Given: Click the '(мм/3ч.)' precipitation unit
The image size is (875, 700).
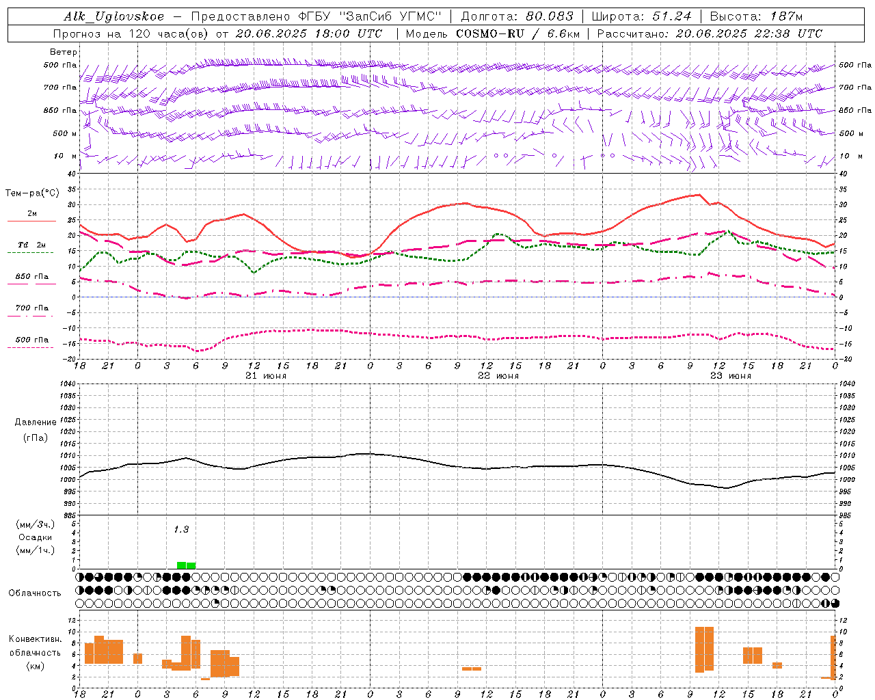Looking at the screenshot, I should click(36, 524).
